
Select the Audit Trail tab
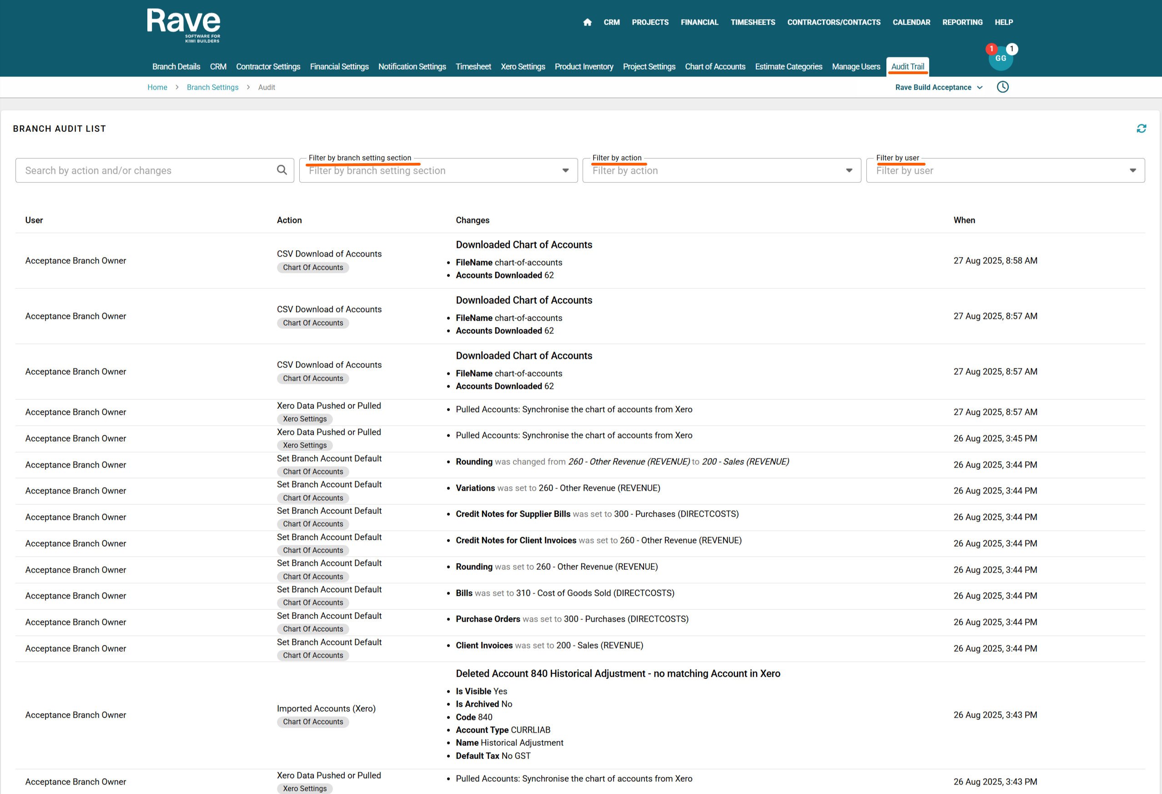point(907,66)
